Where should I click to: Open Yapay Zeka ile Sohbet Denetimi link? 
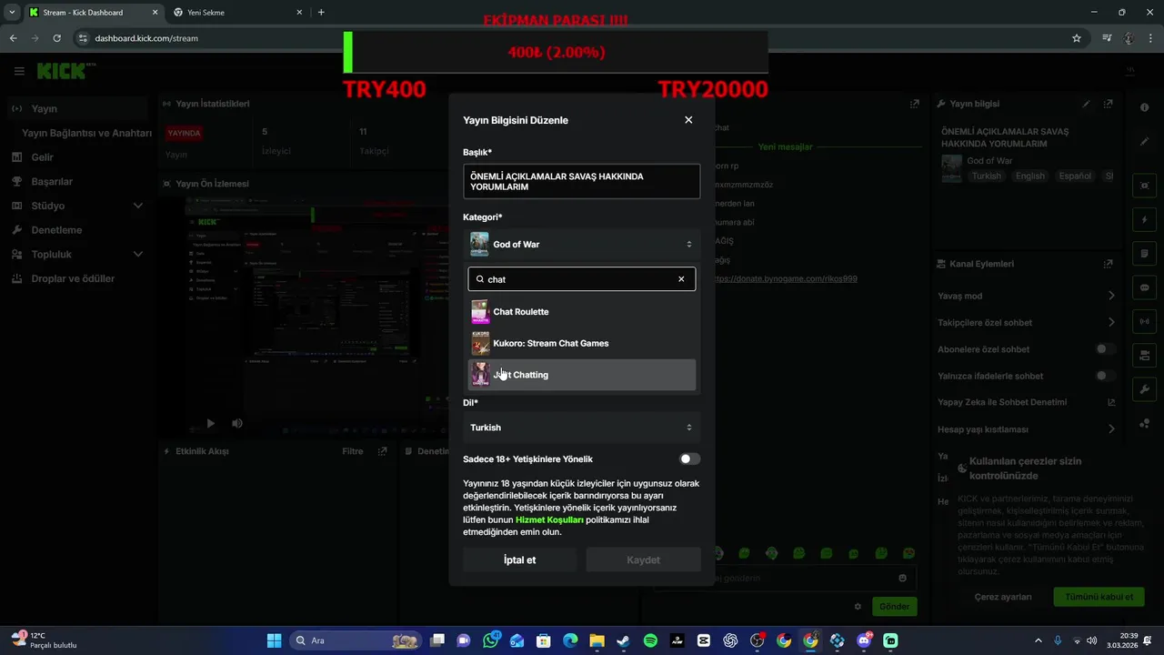(1027, 402)
